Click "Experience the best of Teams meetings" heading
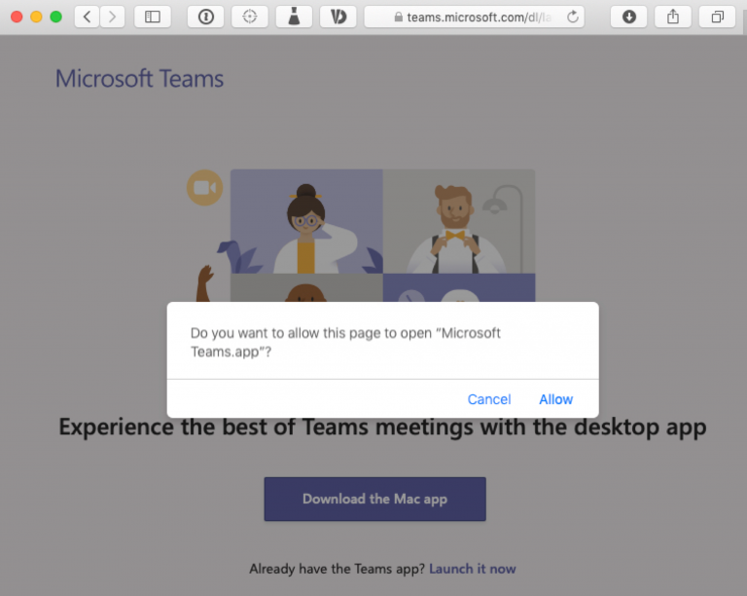The width and height of the screenshot is (747, 596). [x=382, y=428]
